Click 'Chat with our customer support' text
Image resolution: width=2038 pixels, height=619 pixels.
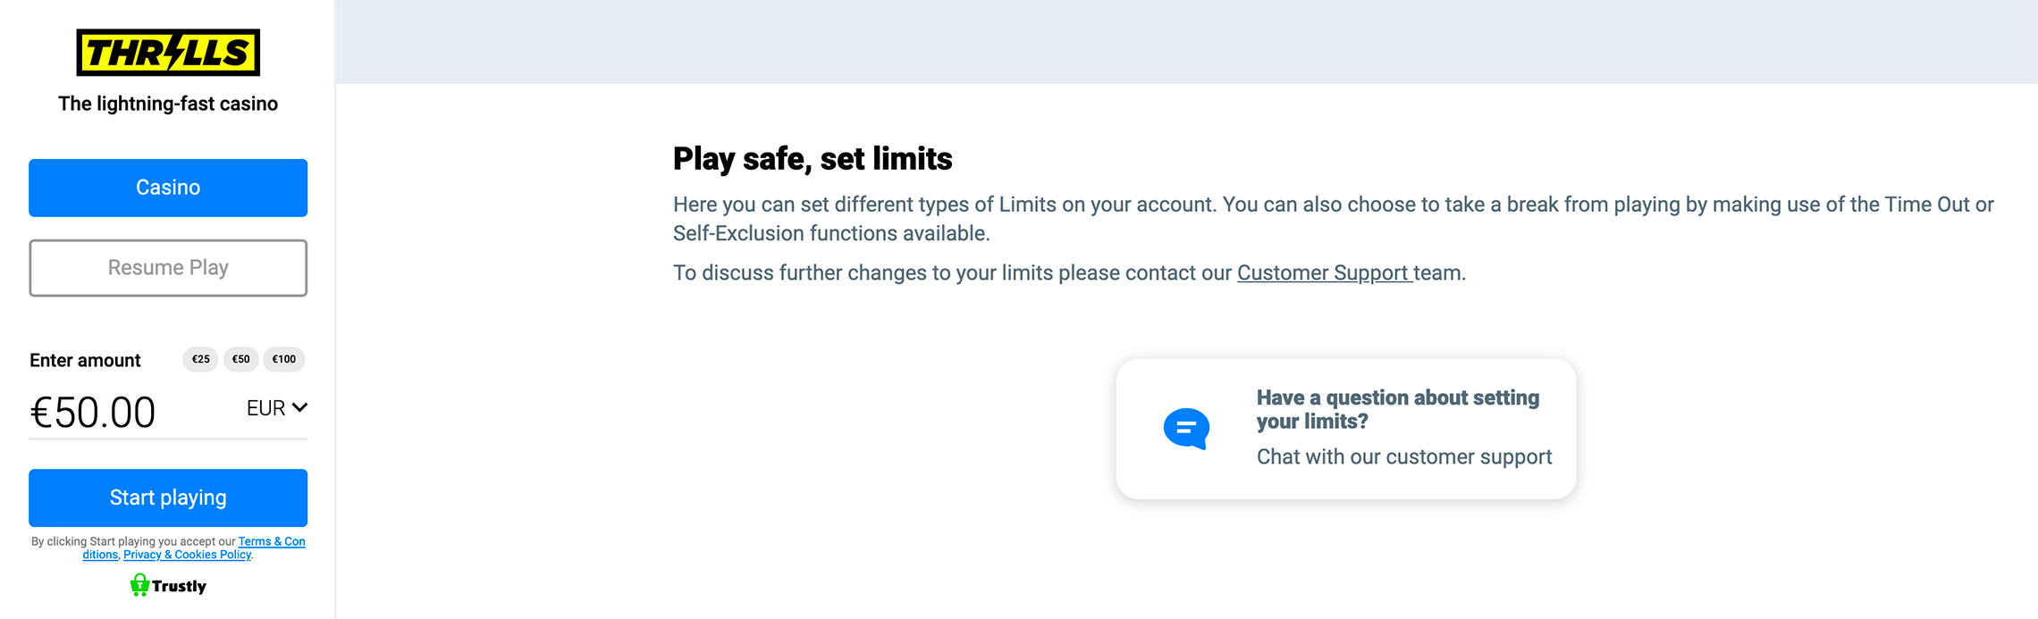(x=1403, y=456)
